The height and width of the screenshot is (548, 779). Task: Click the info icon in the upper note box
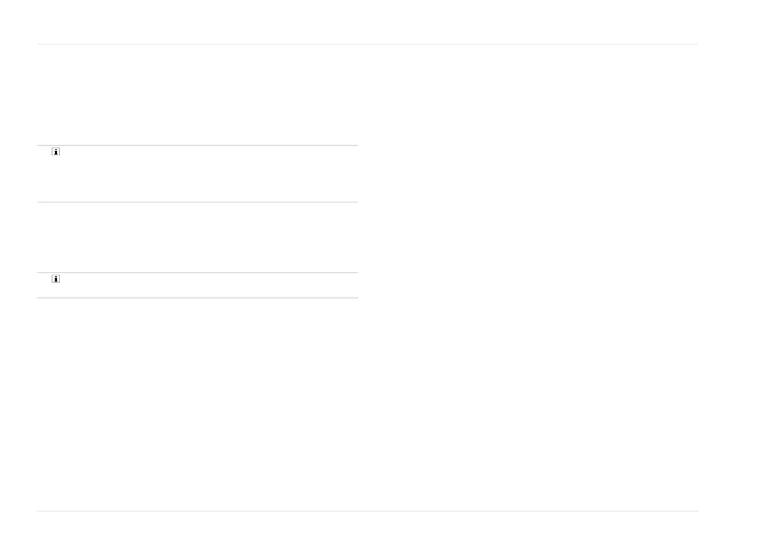pyautogui.click(x=56, y=152)
